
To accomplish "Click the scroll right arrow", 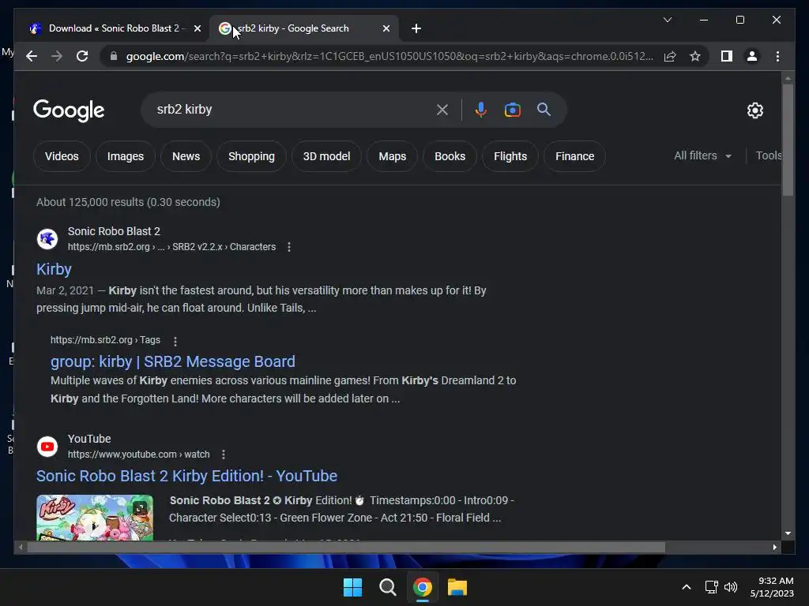I will pyautogui.click(x=774, y=548).
